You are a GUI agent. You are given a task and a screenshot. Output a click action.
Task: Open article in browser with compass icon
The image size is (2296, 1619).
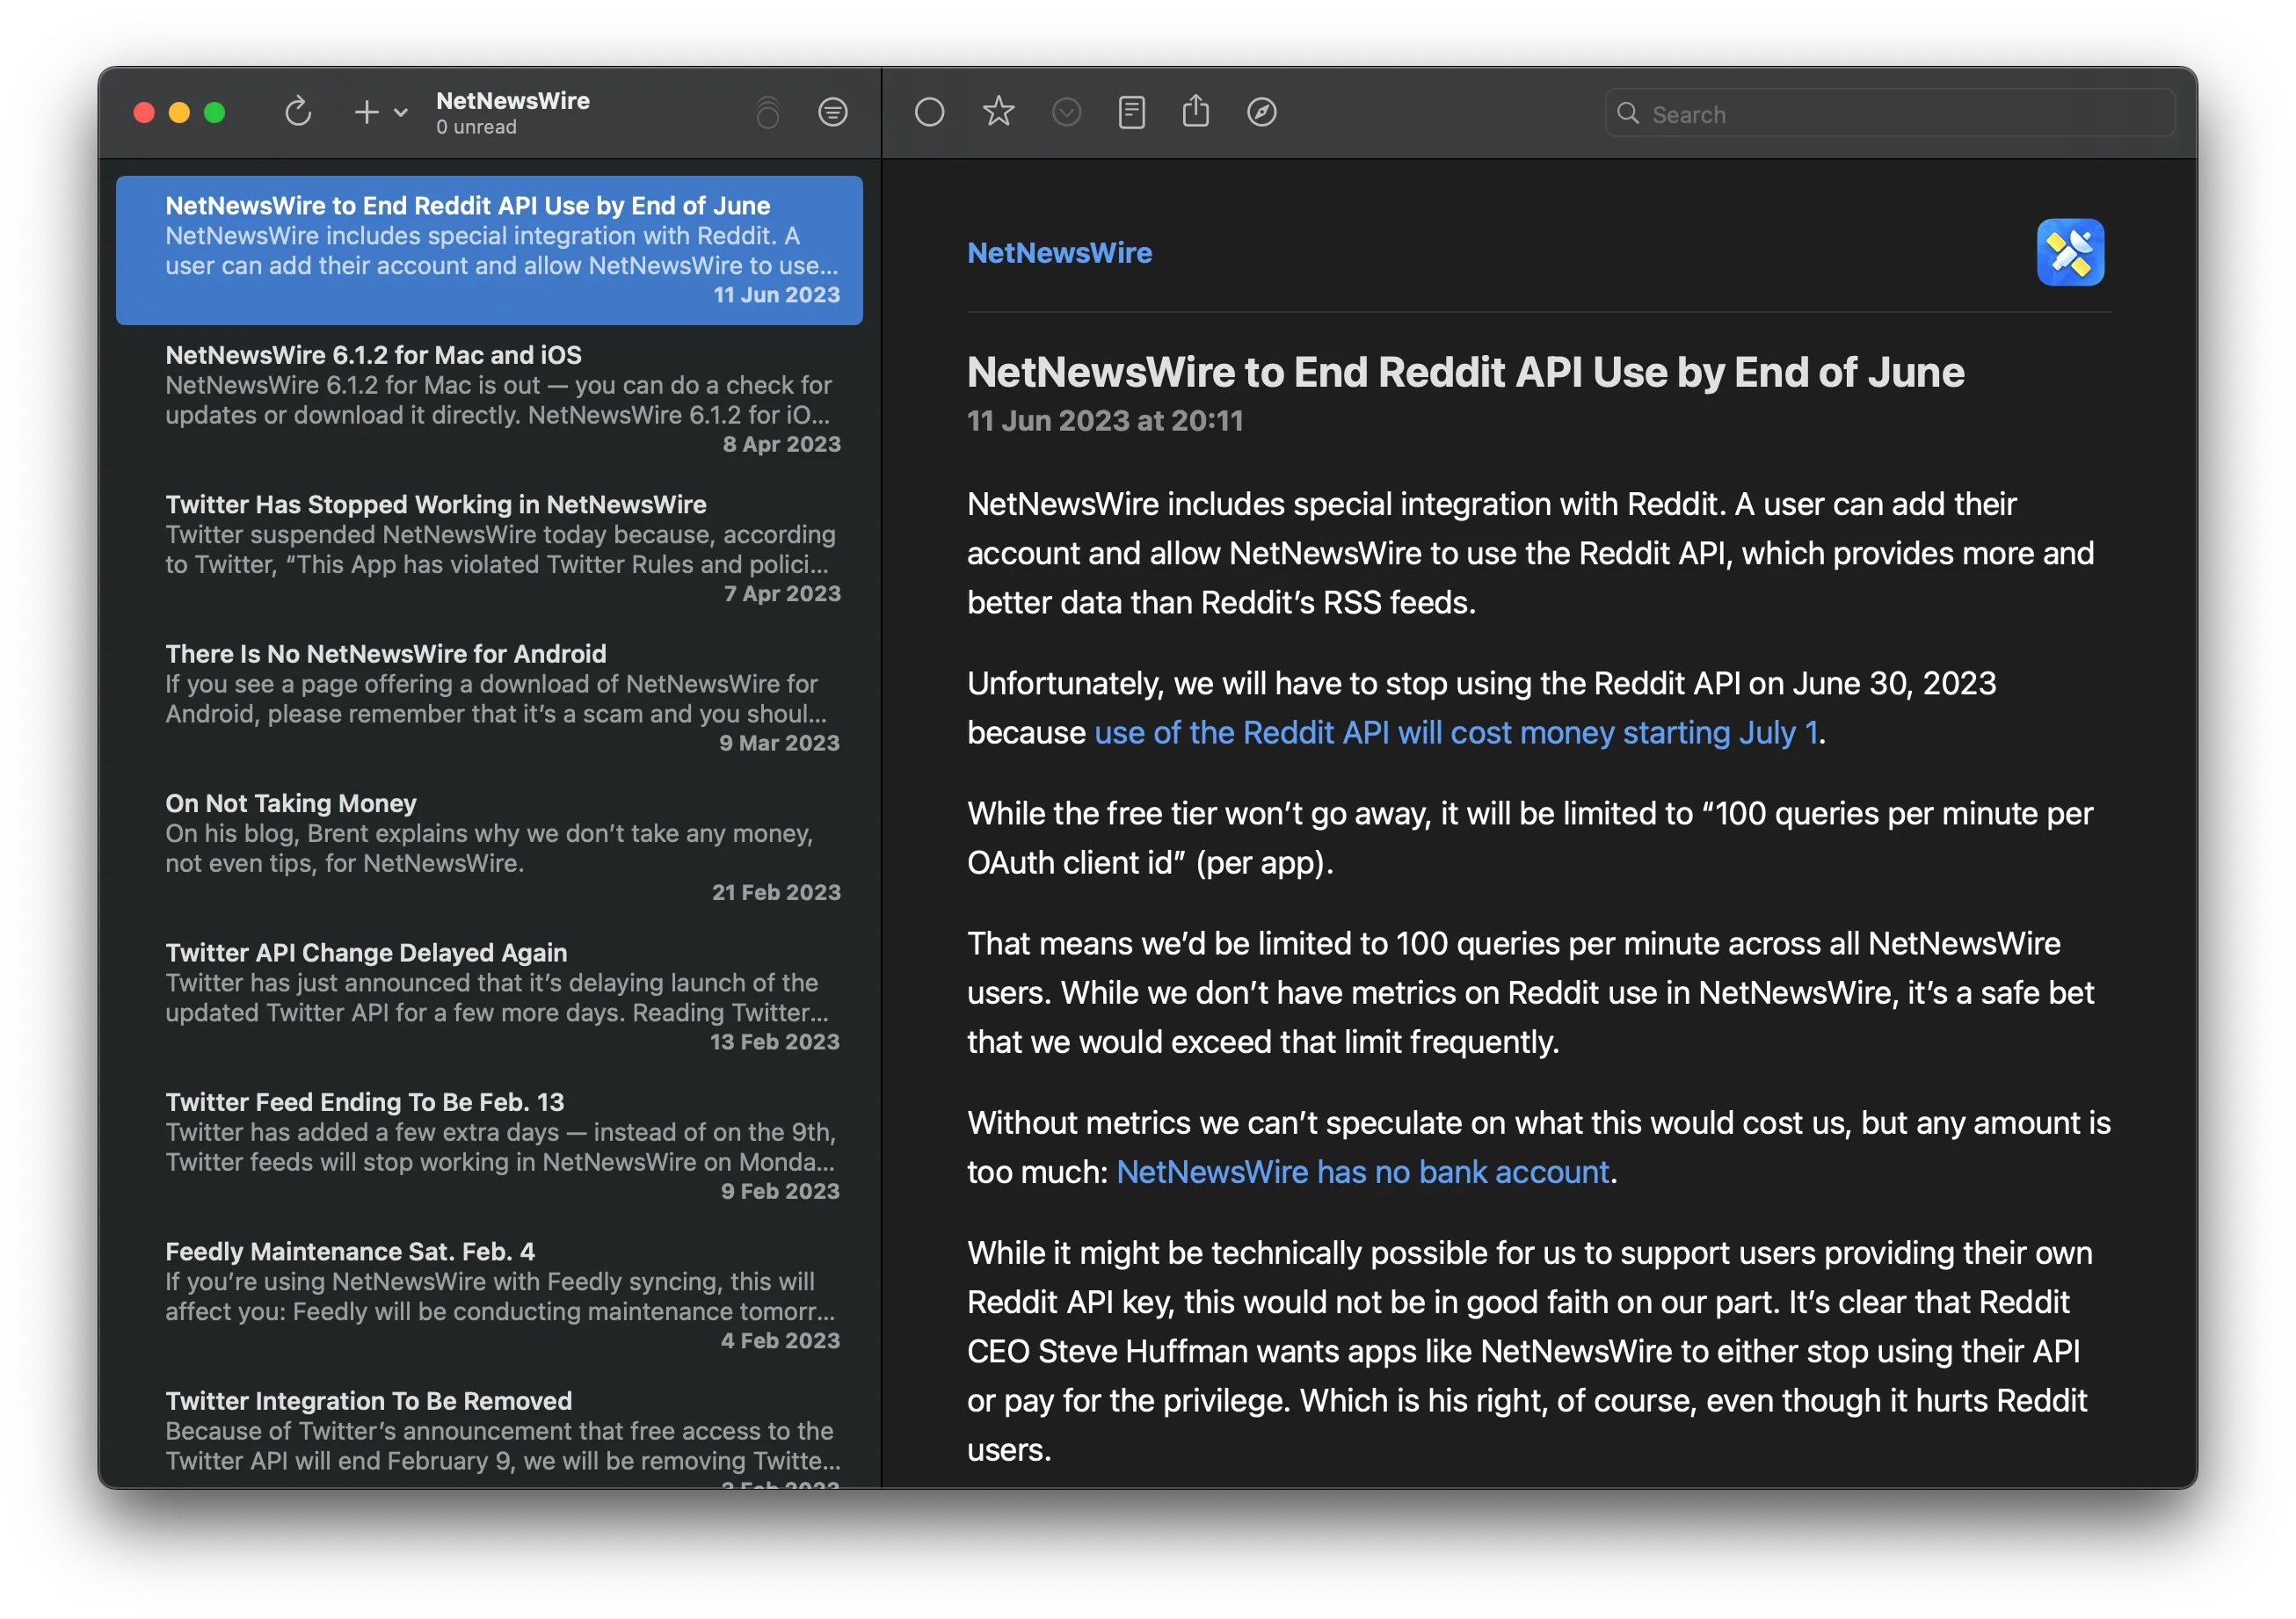coord(1261,112)
